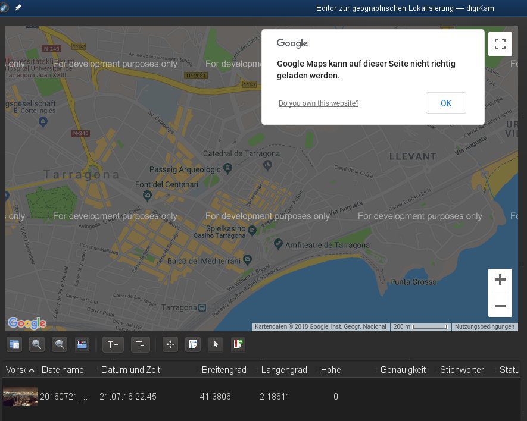Select the 20160721 image thumbnail
Image resolution: width=527 pixels, height=421 pixels.
point(20,396)
